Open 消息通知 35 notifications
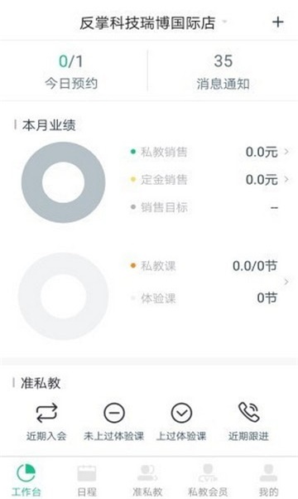The image size is (298, 499). [x=223, y=71]
